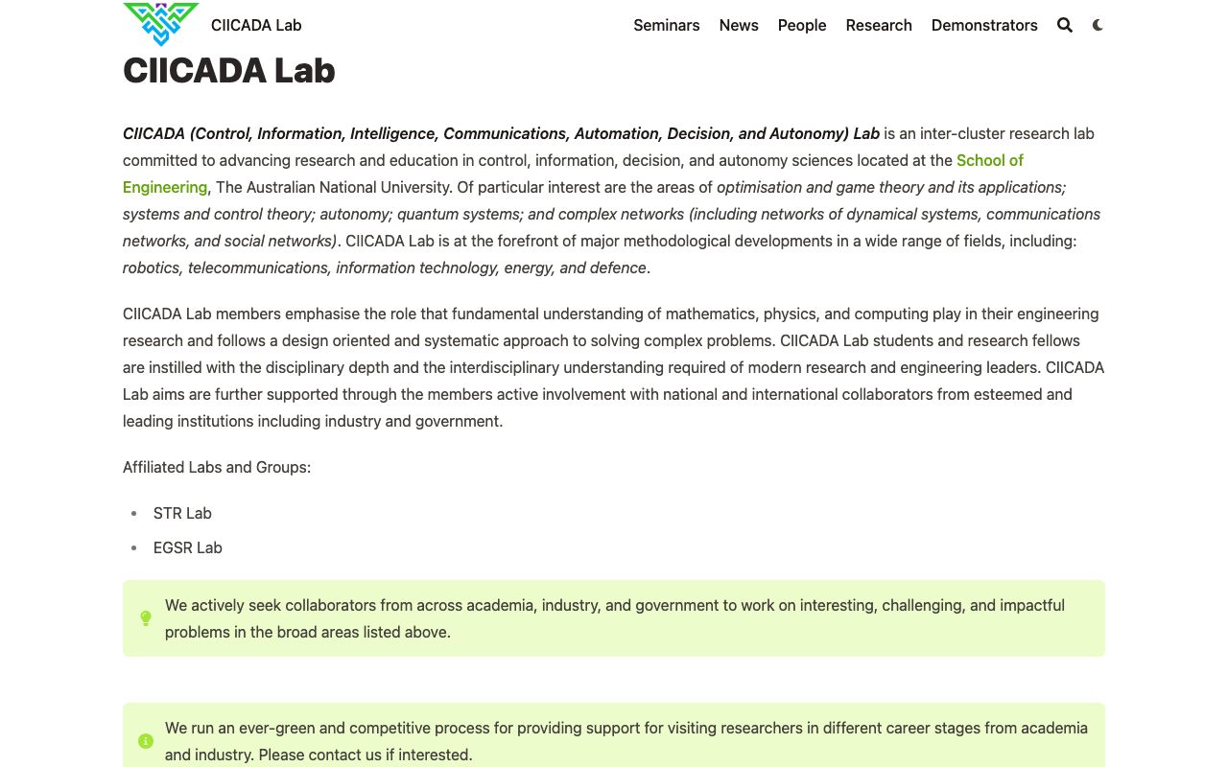
Task: Click the CIICADA Lab logo icon
Action: click(x=161, y=24)
